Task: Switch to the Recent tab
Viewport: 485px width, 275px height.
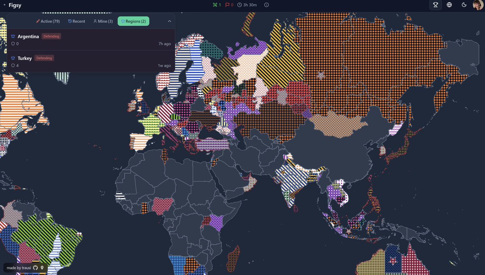Action: [77, 21]
